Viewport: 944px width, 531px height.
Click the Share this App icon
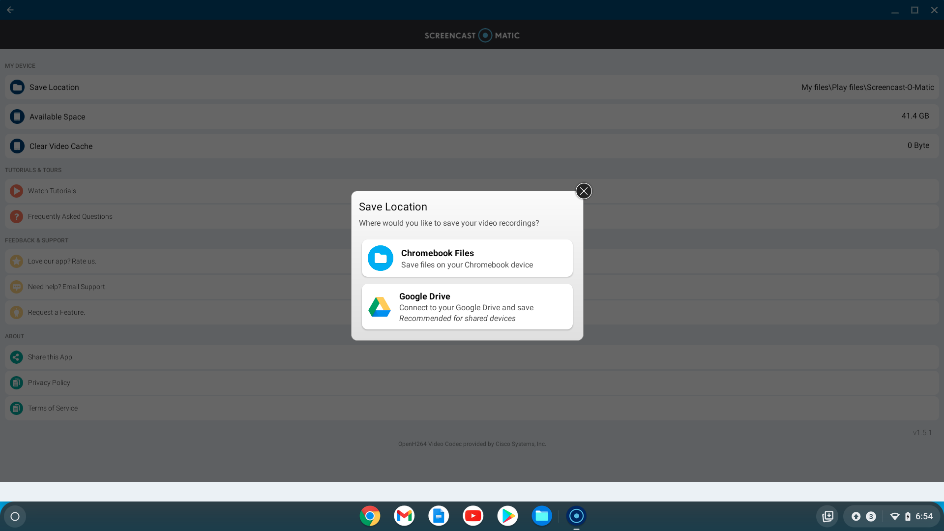[x=16, y=357]
